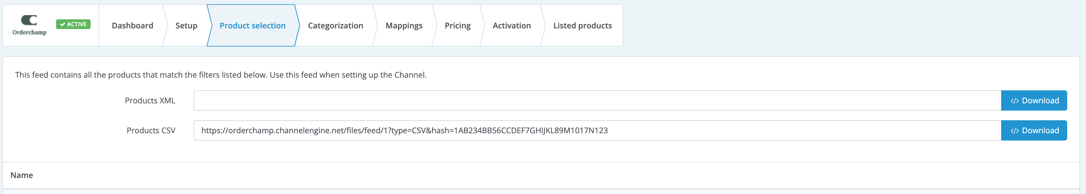Viewport: 1086px width, 194px height.
Task: Click the Products XML label
Action: [150, 101]
